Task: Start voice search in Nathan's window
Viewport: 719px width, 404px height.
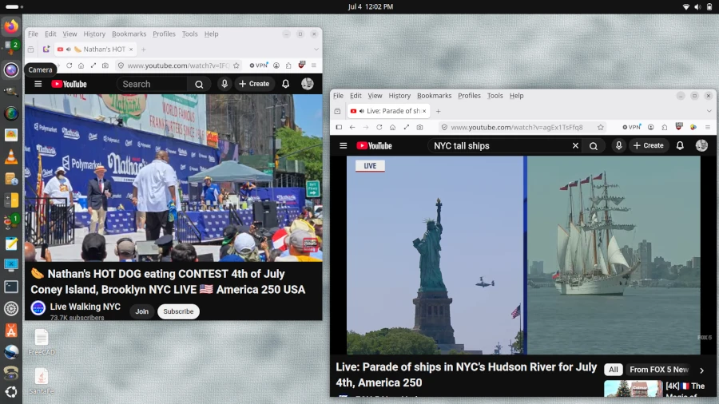Action: click(224, 84)
